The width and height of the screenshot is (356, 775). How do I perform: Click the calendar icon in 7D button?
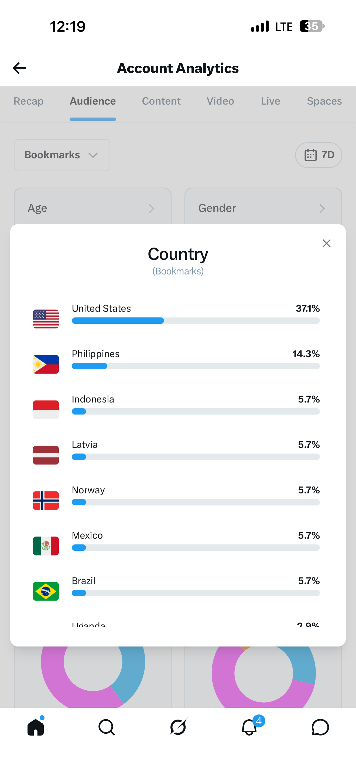(310, 155)
